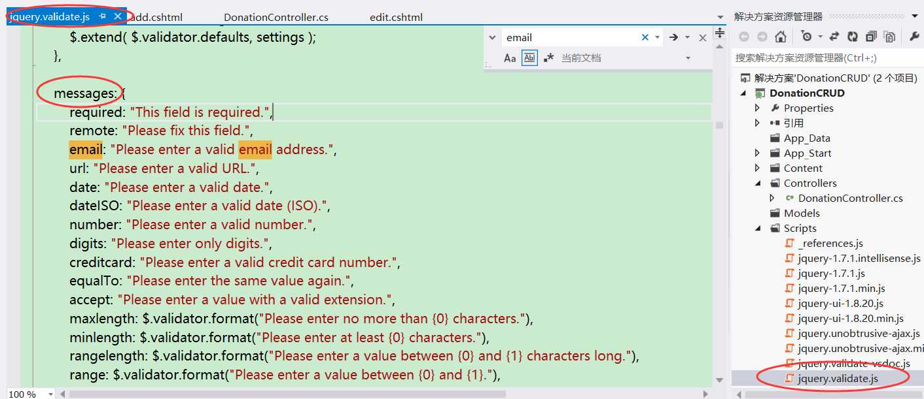The image size is (924, 399).
Task: Click Back in Solution Explorer toolbar
Action: pyautogui.click(x=743, y=37)
